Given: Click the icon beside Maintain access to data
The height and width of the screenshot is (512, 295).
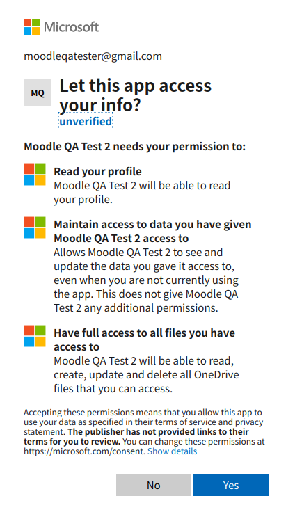Looking at the screenshot, I should [x=35, y=227].
